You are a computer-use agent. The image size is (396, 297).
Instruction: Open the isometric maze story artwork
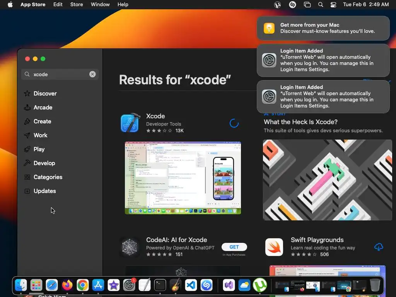click(327, 180)
